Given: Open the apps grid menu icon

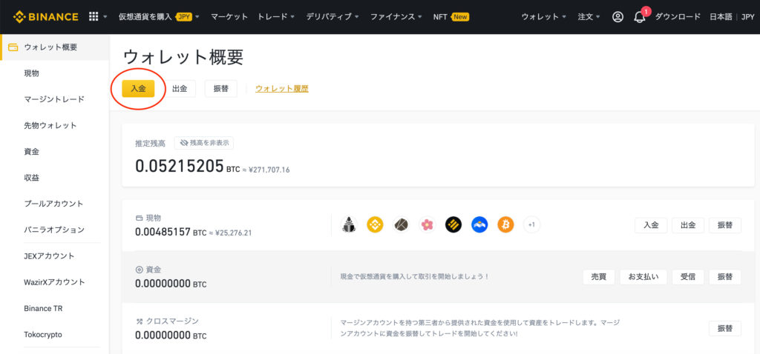Looking at the screenshot, I should coord(94,17).
